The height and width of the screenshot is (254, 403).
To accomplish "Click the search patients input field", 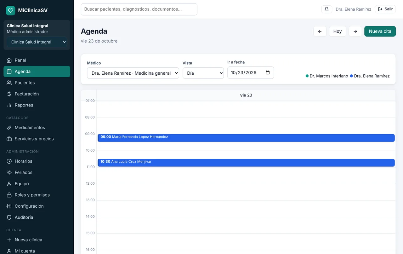I will 139,9.
